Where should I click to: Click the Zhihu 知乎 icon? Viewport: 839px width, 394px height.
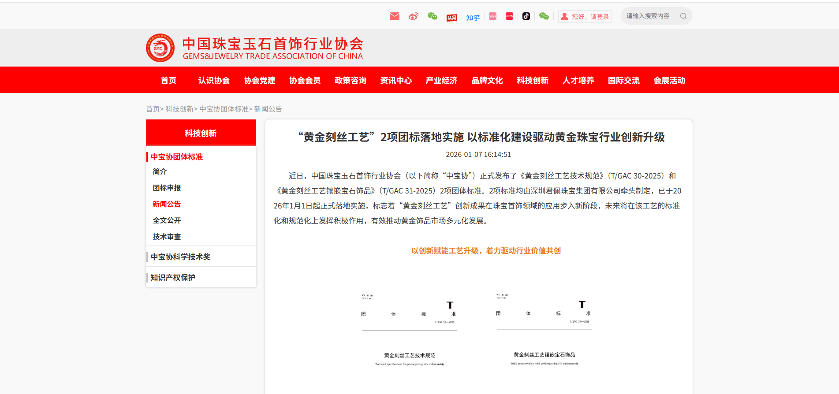[473, 18]
